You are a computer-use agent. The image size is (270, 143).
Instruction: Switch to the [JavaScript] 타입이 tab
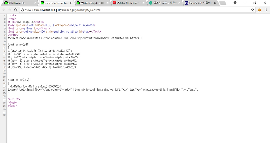click(x=201, y=3)
